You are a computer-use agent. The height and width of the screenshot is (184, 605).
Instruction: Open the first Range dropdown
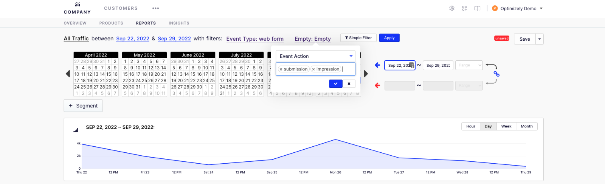point(469,65)
